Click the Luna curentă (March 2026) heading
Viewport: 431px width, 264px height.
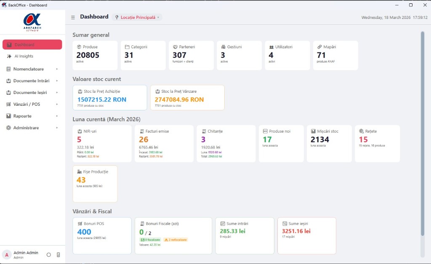(x=106, y=119)
